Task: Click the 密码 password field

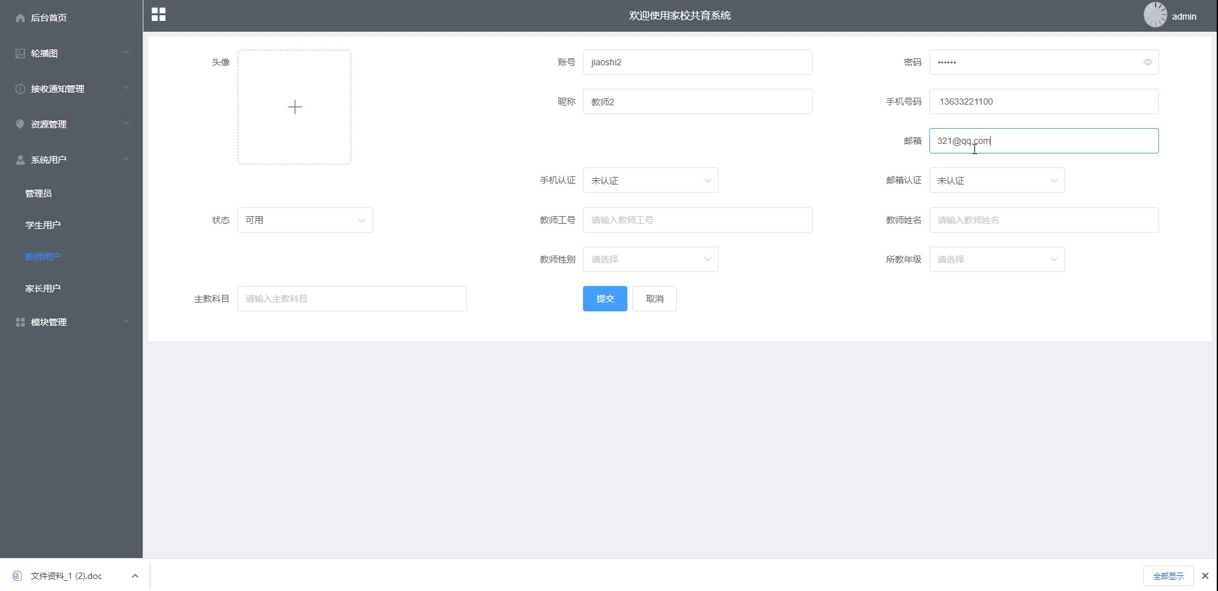Action: pyautogui.click(x=1044, y=62)
